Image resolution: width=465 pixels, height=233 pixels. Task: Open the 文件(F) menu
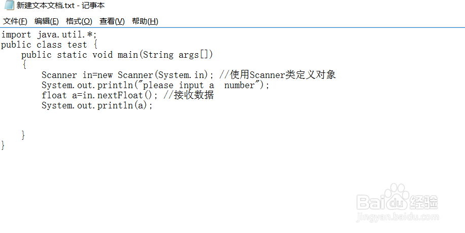[x=15, y=21]
